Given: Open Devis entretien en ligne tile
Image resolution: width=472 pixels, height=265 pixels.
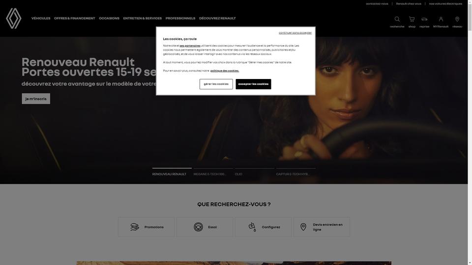Looking at the screenshot, I should [x=322, y=227].
